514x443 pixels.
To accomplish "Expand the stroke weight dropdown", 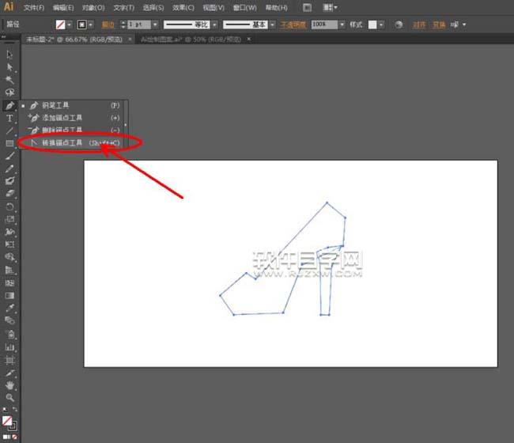I will (155, 25).
